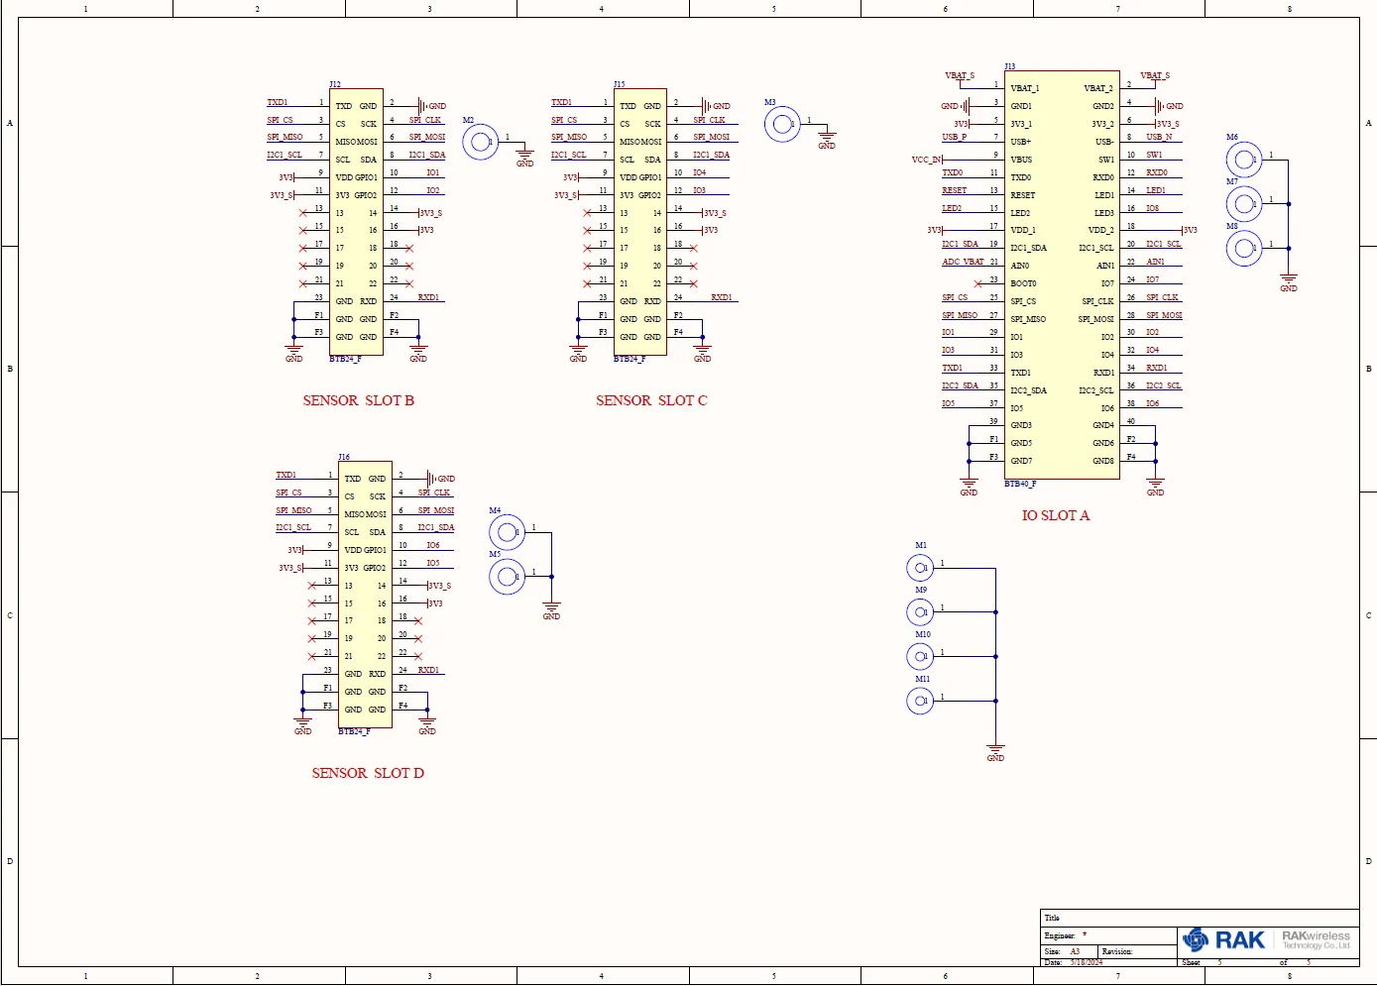This screenshot has height=986, width=1377.
Task: Select the USB_N net label
Action: click(1159, 137)
